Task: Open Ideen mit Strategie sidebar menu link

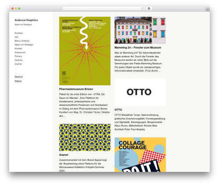Action: [x=24, y=45]
